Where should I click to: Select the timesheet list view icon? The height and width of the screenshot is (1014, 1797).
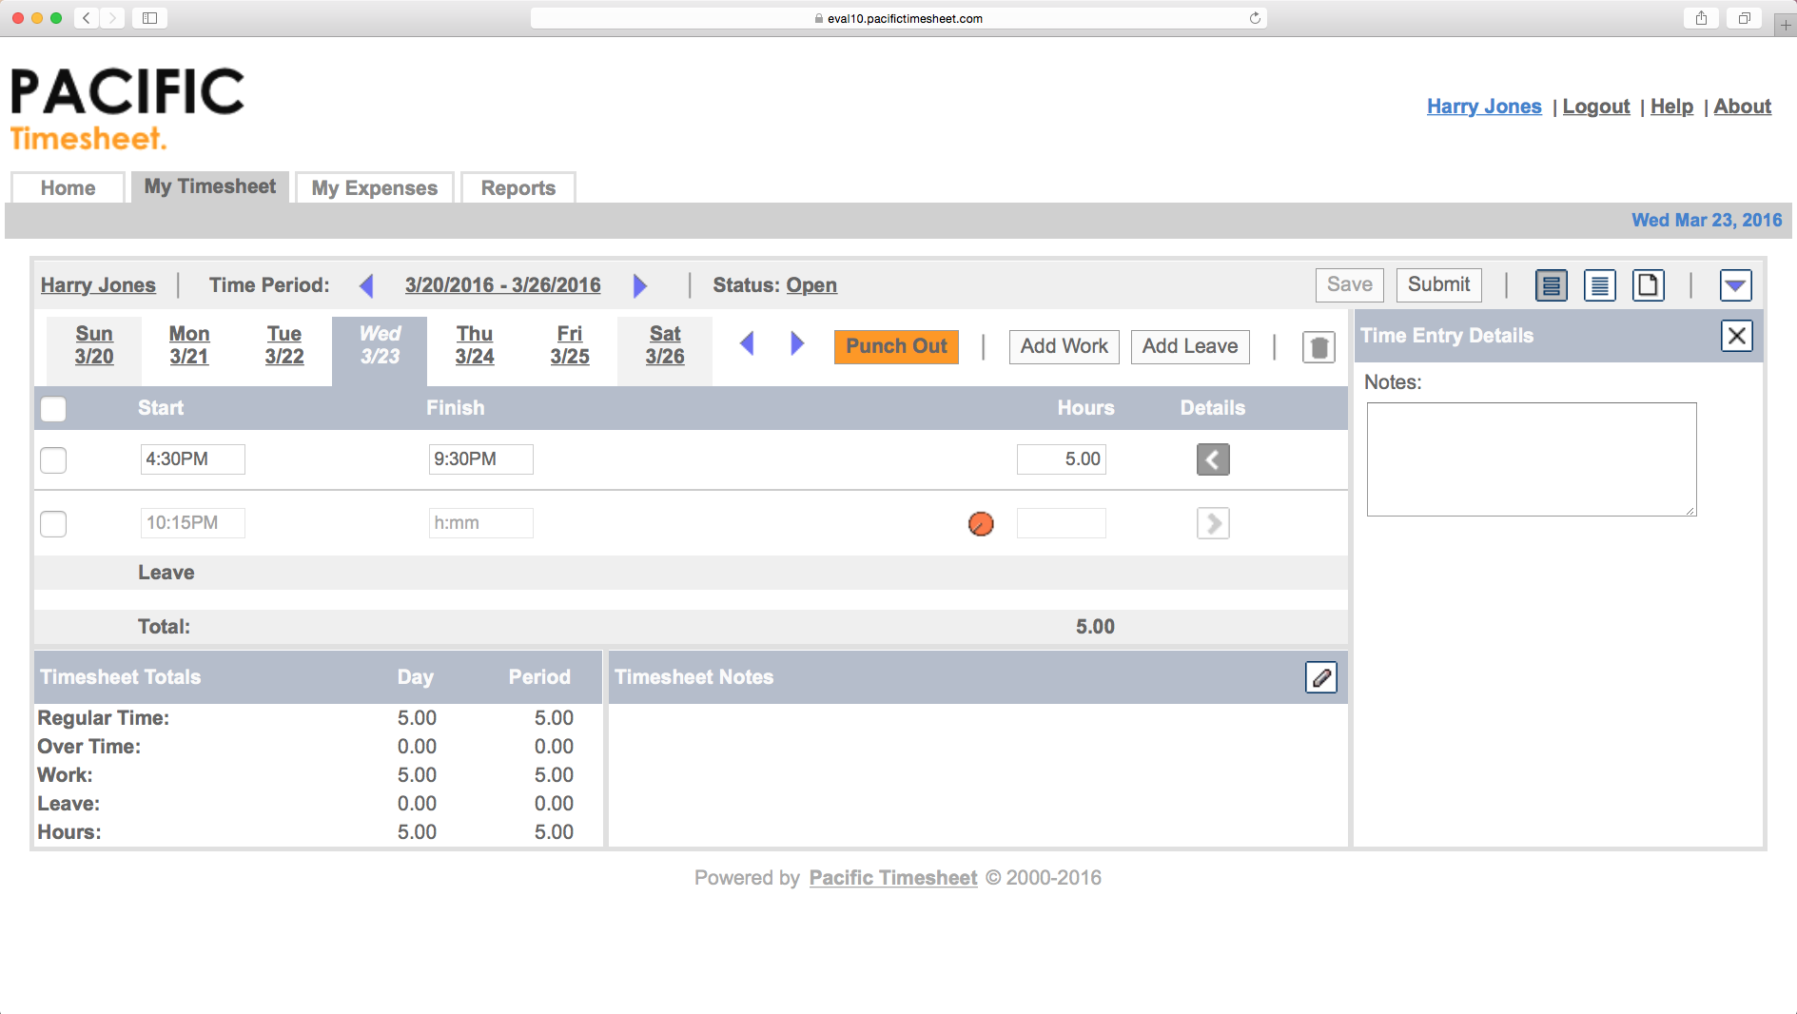coord(1551,284)
